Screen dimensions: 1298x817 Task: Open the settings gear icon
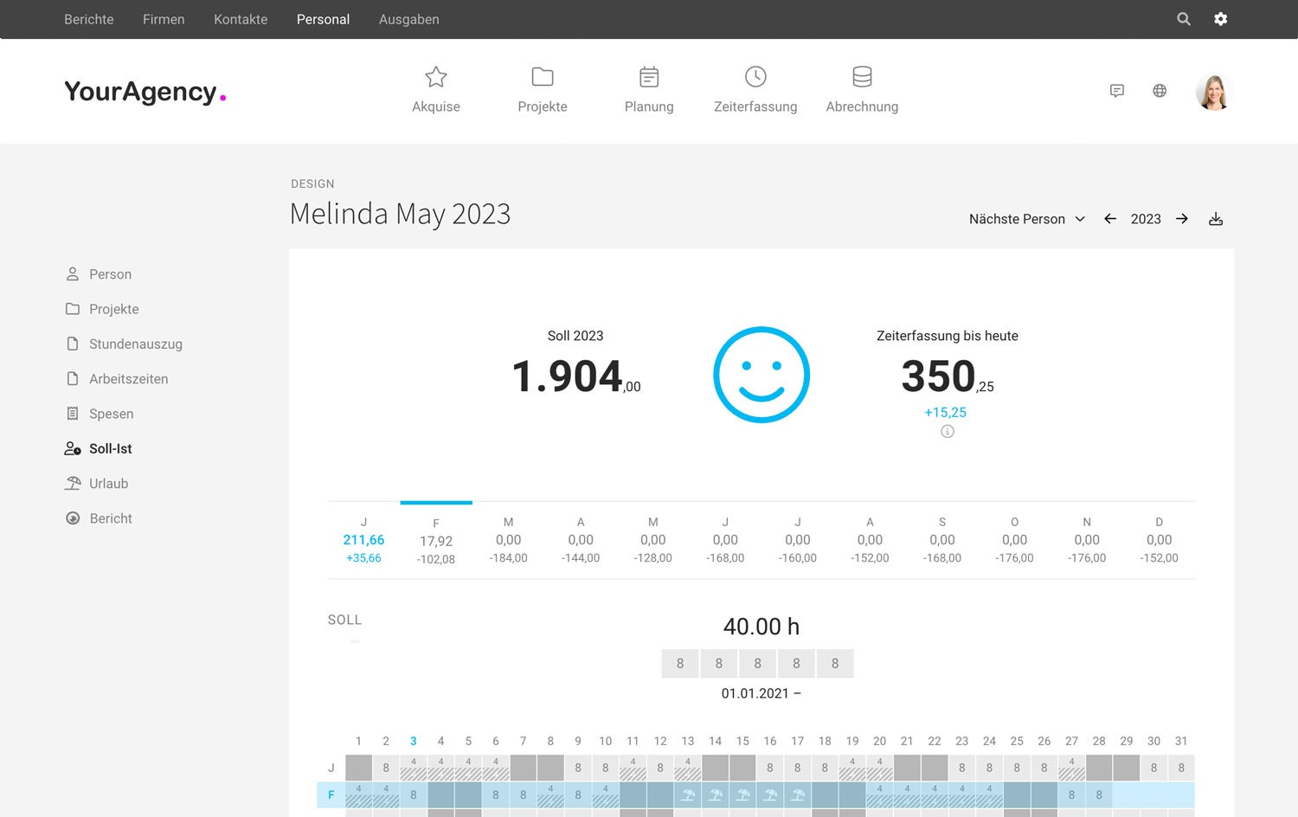pyautogui.click(x=1220, y=19)
